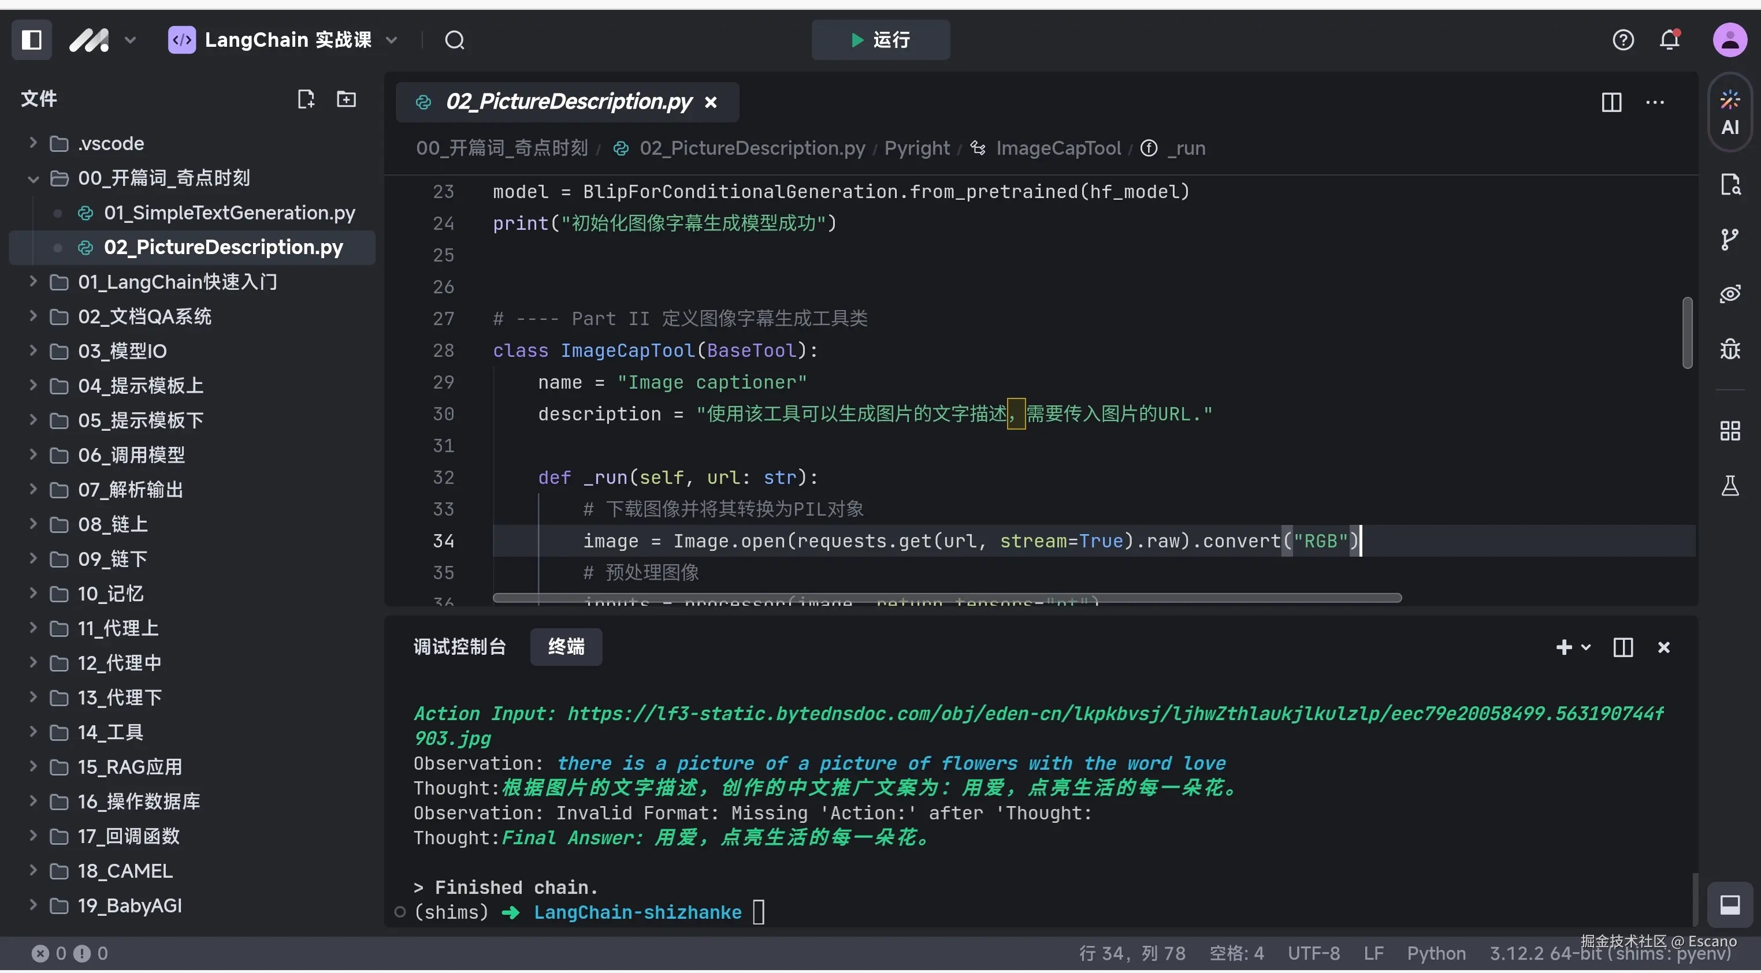Click 00_开篇词_奇点时刻 breadcrumb

[501, 148]
